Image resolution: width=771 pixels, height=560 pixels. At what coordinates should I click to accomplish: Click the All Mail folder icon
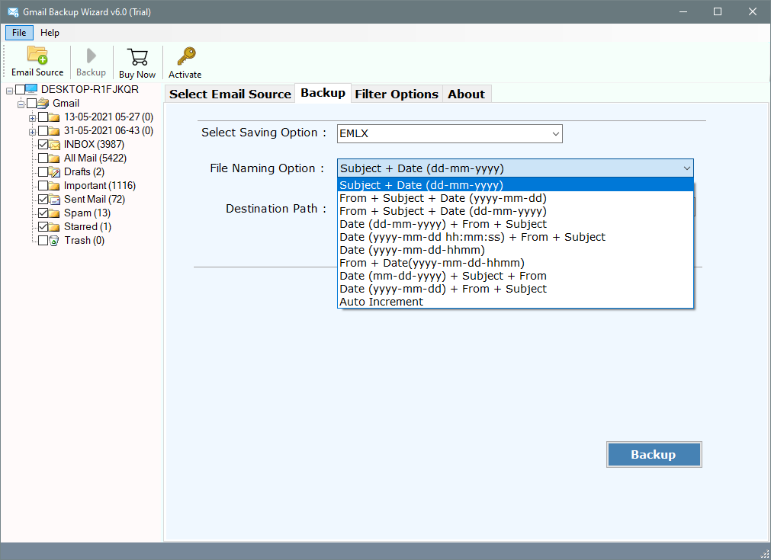(x=54, y=158)
